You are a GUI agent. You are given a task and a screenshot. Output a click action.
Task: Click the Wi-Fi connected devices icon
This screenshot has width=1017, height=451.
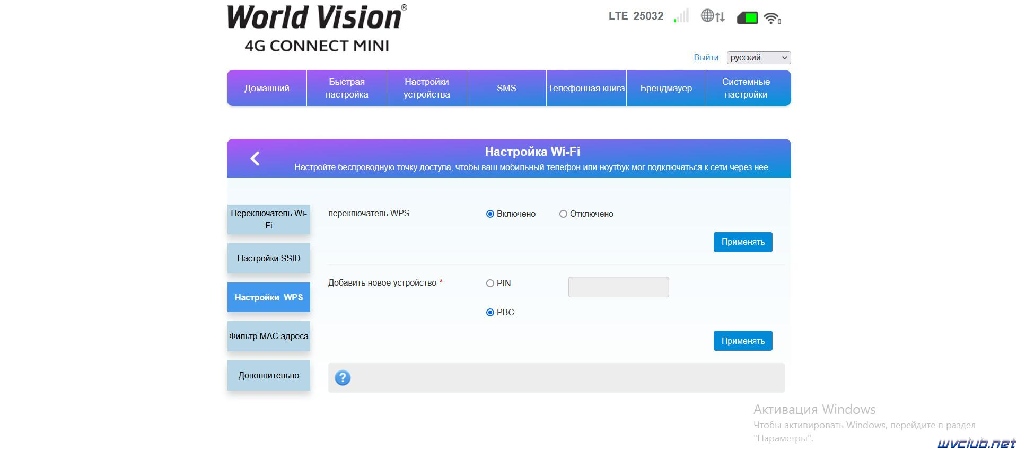click(773, 19)
